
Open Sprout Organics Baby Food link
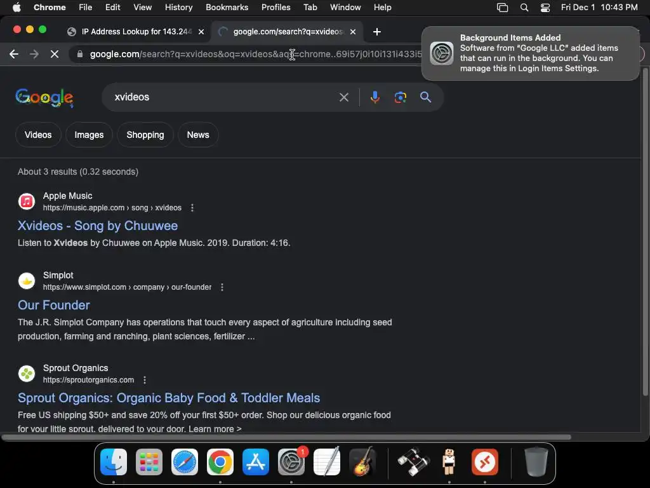click(x=169, y=398)
